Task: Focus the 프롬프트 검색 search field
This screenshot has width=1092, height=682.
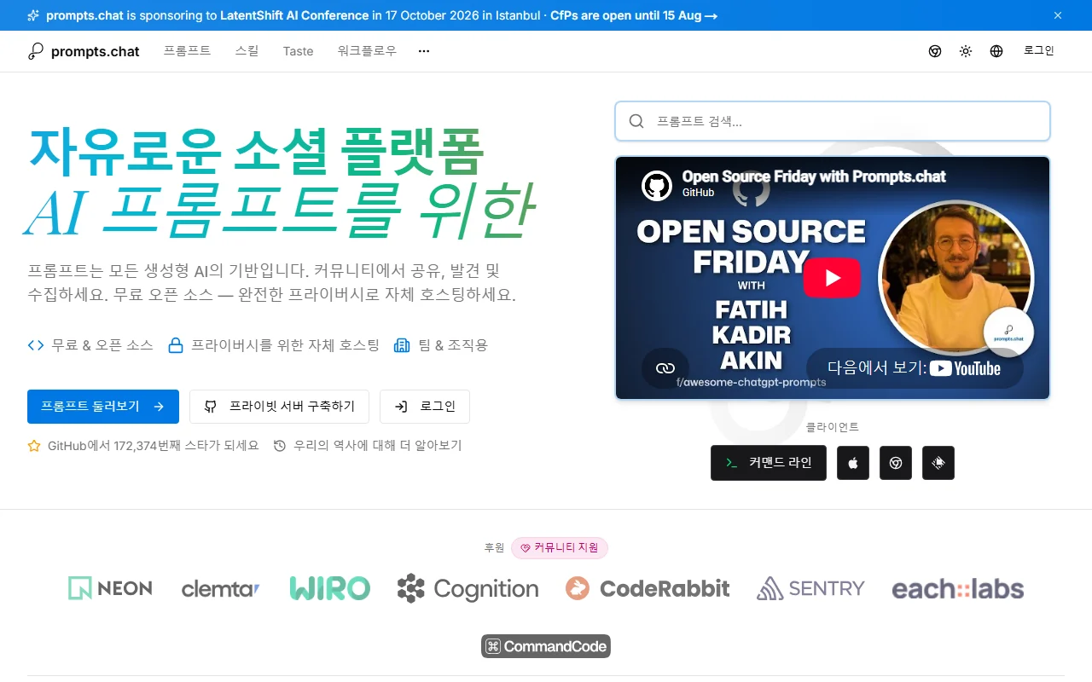Action: pyautogui.click(x=833, y=121)
